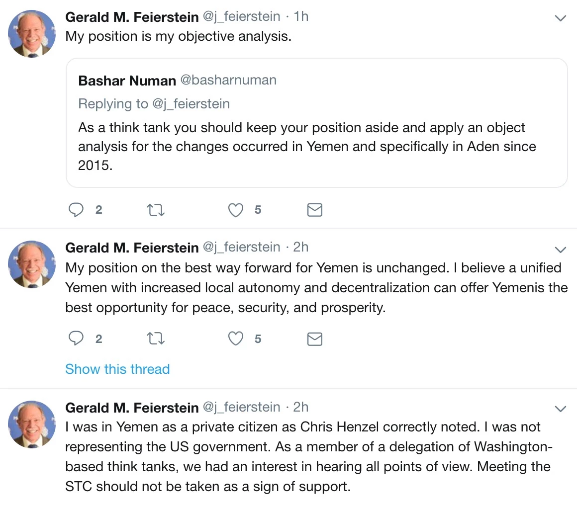
Task: Click the 'Show this thread' link
Action: (117, 369)
